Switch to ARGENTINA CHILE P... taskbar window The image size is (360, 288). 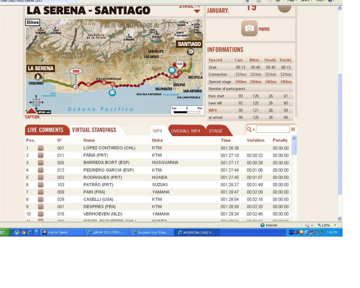197,232
